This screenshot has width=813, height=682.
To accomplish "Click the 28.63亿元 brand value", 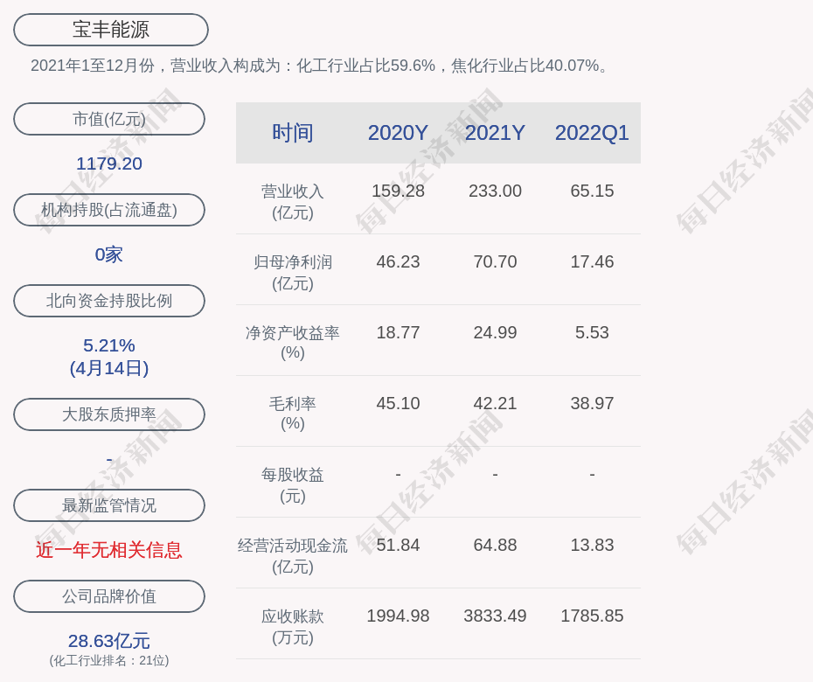I will pyautogui.click(x=109, y=641).
